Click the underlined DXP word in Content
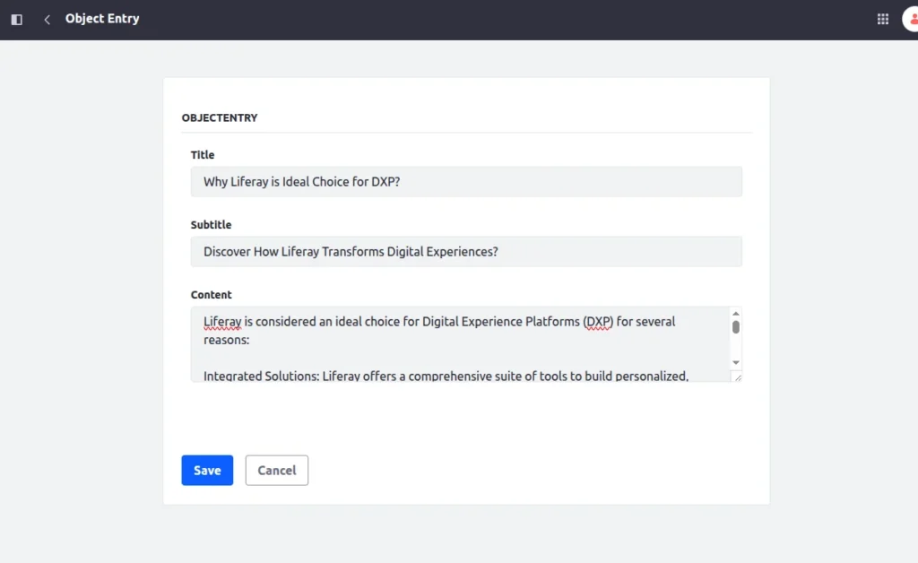918x563 pixels. pos(598,322)
